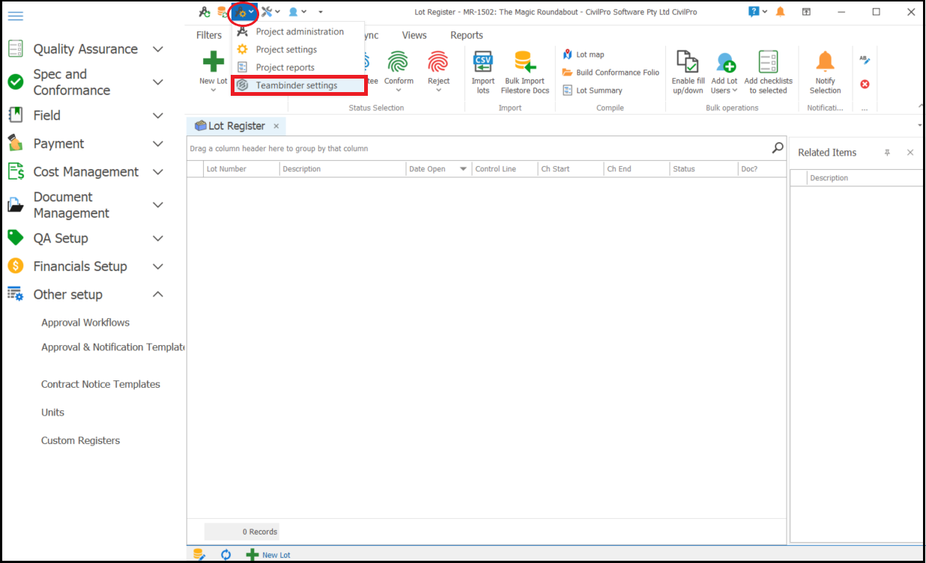Click Add checklists to selected icon
926x563 pixels.
(x=768, y=62)
